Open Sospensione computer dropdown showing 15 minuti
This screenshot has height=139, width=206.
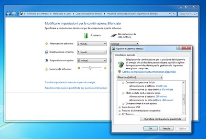pyautogui.click(x=92, y=60)
